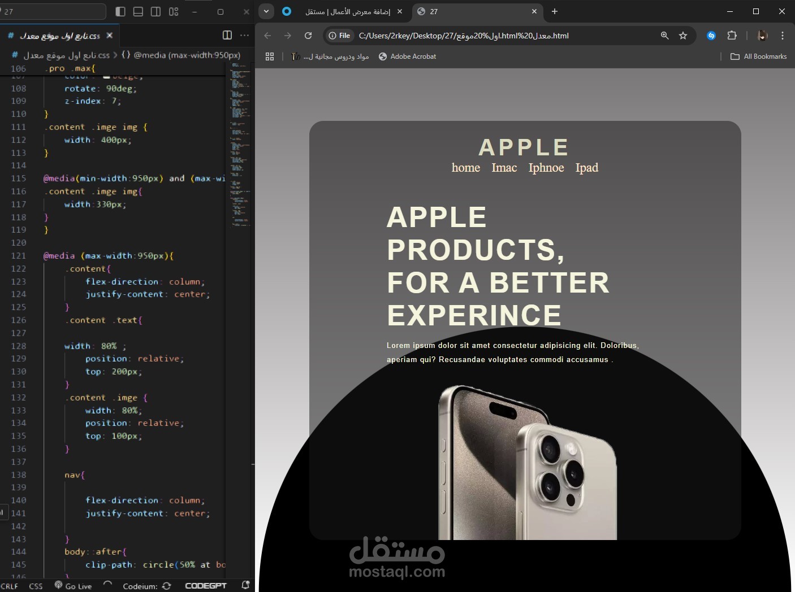Screen dimensions: 795x592
Task: Click 'rotate: 90deg;' on line 108
Action: pyautogui.click(x=100, y=88)
